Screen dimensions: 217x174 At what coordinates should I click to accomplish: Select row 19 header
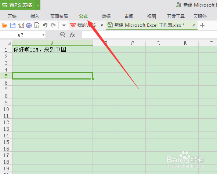pyautogui.click(x=6, y=169)
